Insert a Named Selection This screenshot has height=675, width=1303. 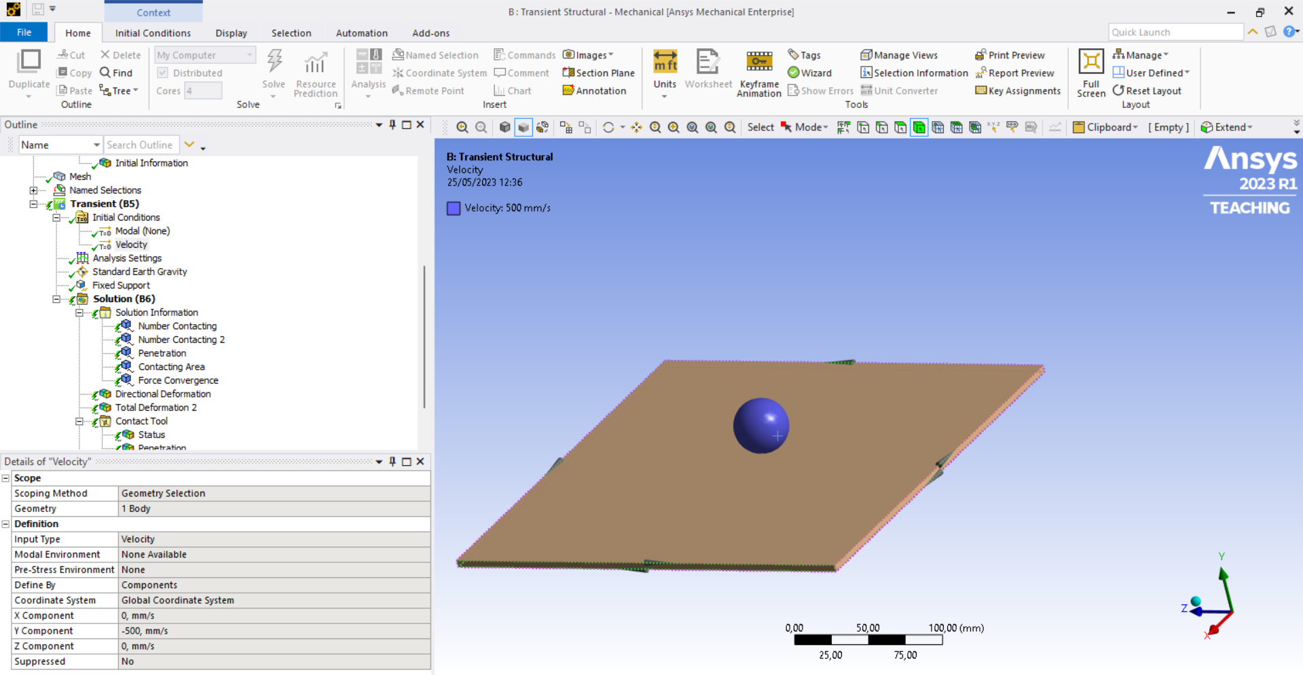pyautogui.click(x=435, y=55)
